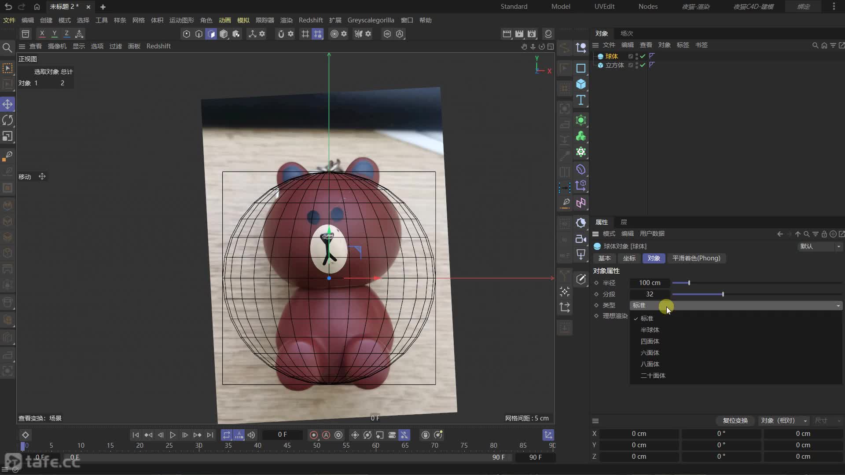Open the 对象 (相对) coordinate dropdown
The width and height of the screenshot is (845, 475).
point(784,421)
